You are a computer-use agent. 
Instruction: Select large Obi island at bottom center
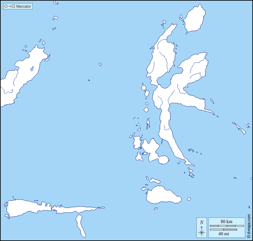[x=163, y=195]
